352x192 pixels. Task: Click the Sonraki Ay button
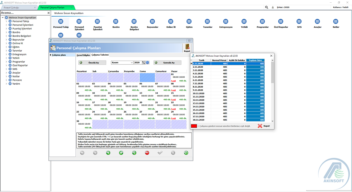(167, 63)
